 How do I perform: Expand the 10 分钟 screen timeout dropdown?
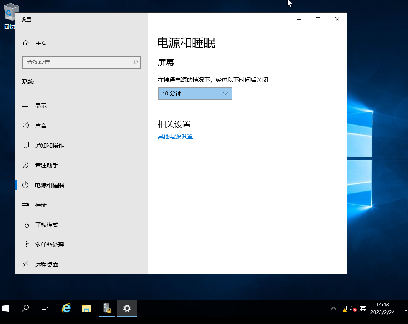195,93
